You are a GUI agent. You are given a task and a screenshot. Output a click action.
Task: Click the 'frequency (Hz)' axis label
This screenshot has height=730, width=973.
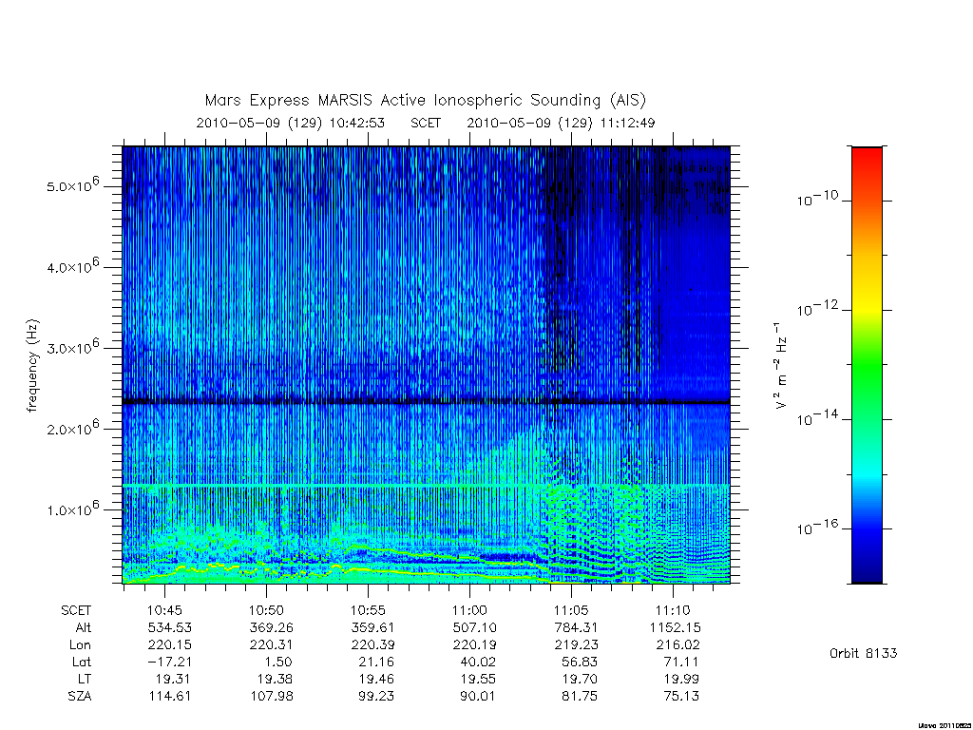coord(33,365)
